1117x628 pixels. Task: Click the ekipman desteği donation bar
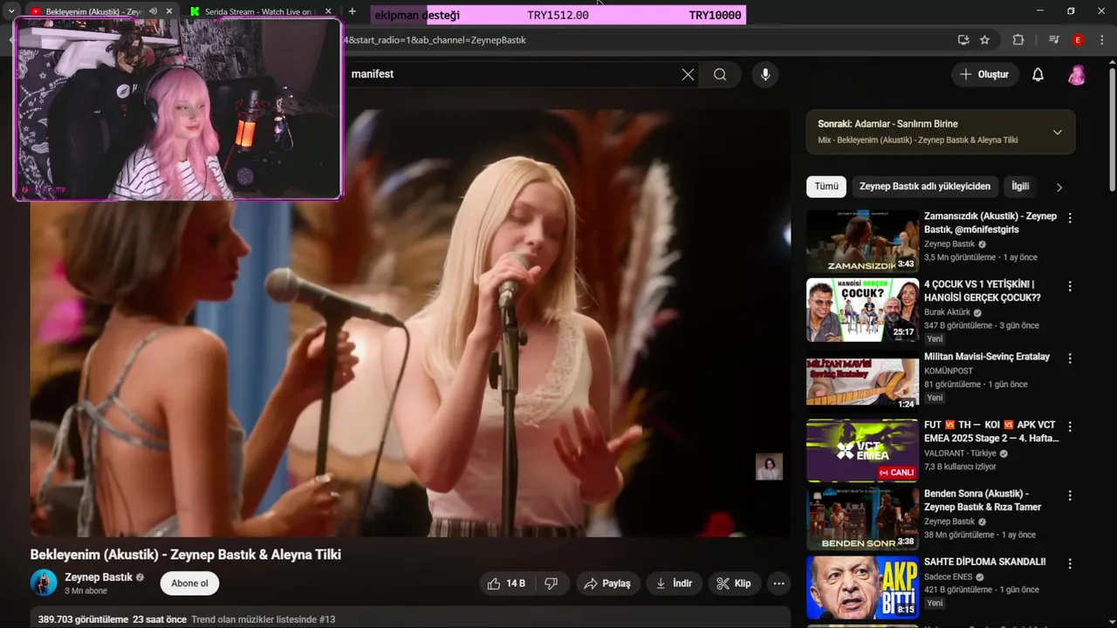click(x=558, y=15)
